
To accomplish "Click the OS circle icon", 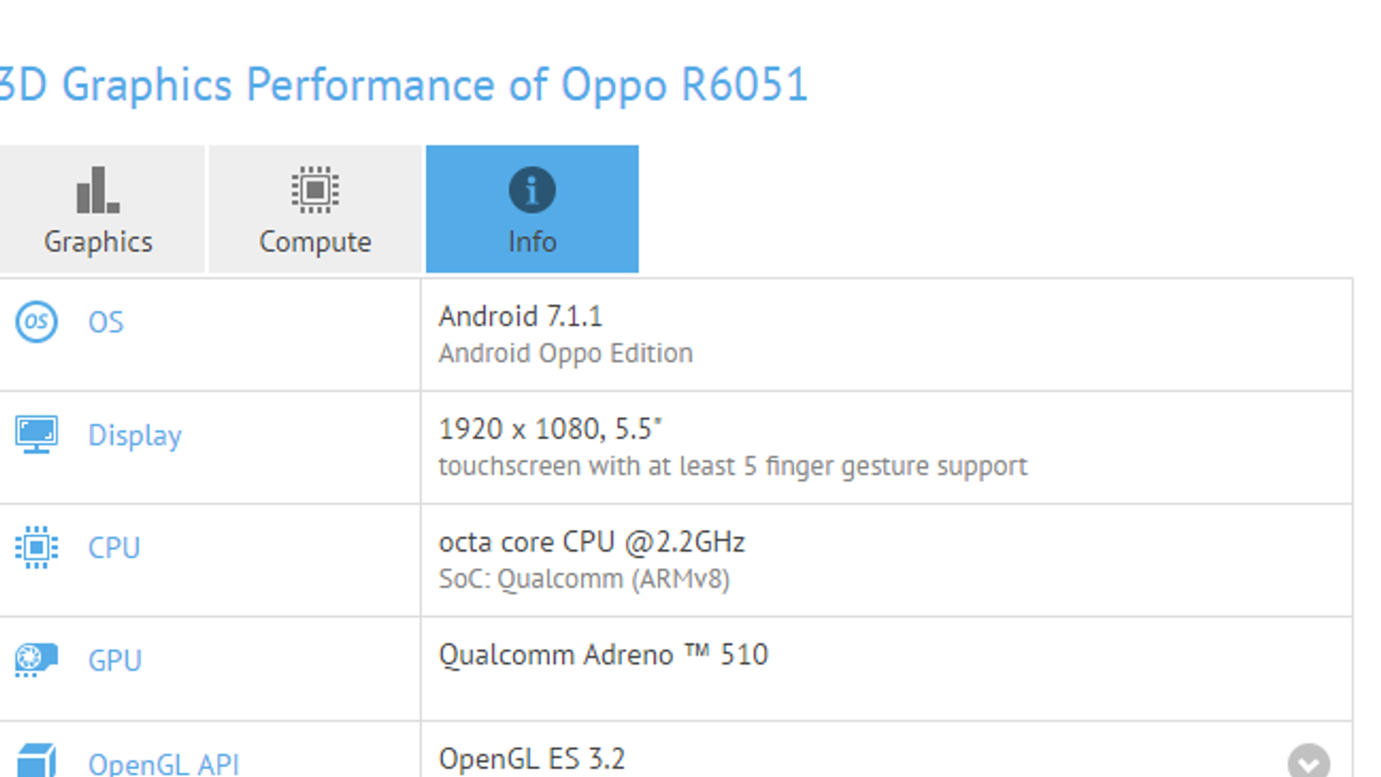I will point(36,322).
